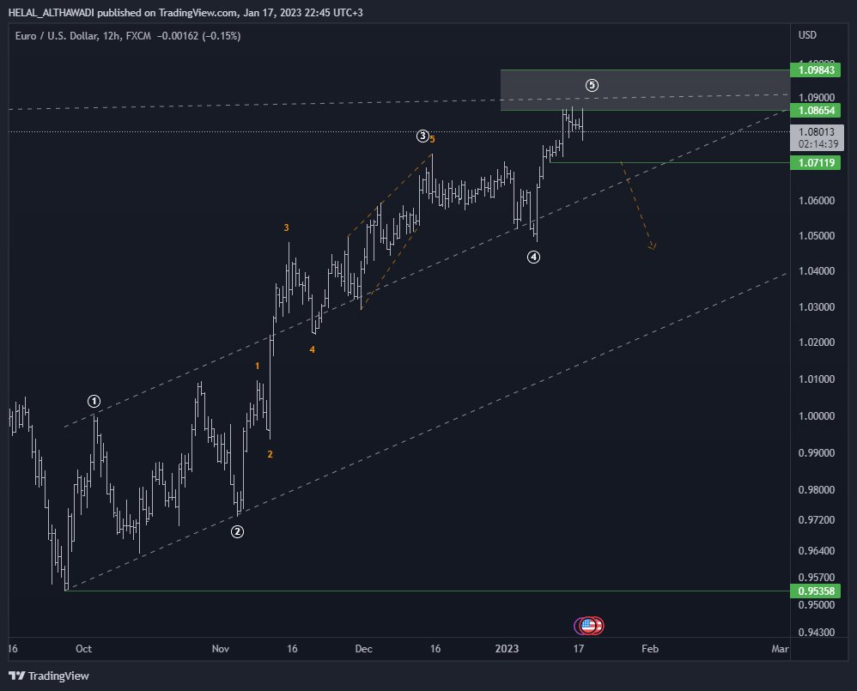Viewport: 857px width, 691px height.
Task: Click the green 0.95358 price tag
Action: click(816, 591)
